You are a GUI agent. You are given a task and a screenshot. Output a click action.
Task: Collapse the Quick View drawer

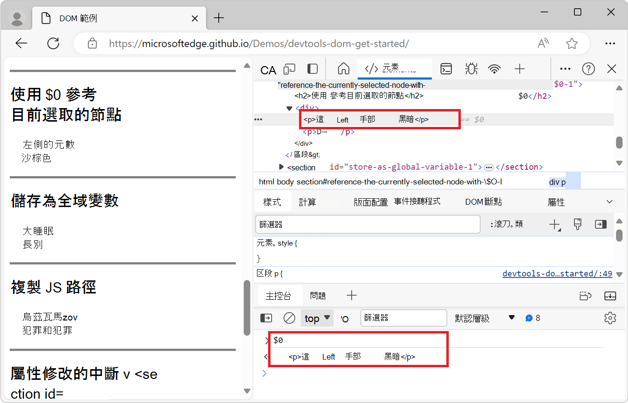tap(610, 296)
